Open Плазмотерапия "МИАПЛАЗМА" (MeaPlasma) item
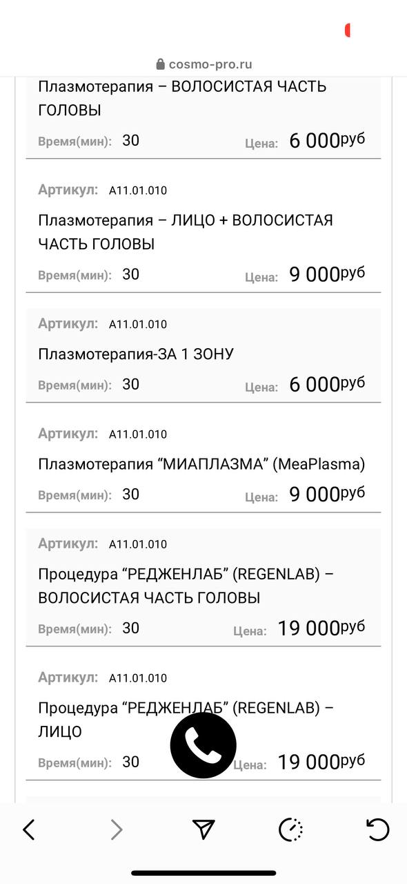This screenshot has height=884, width=407. (x=201, y=464)
